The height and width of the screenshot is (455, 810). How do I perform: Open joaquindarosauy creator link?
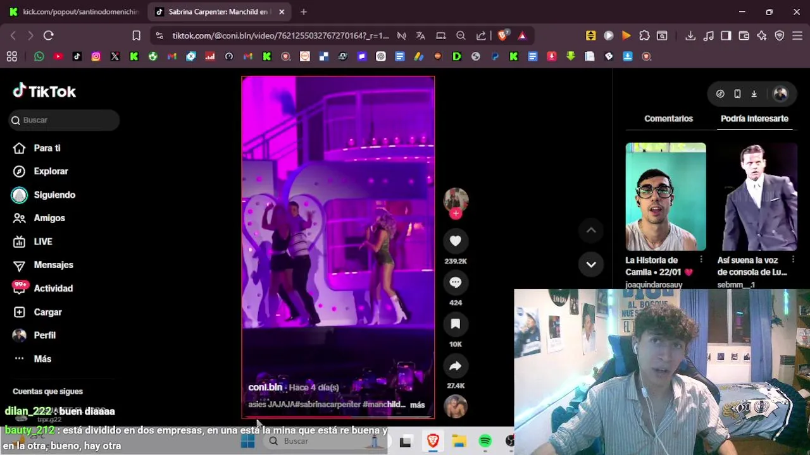(654, 285)
